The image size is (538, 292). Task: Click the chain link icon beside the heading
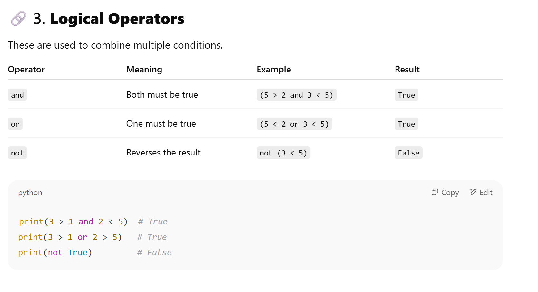click(18, 19)
